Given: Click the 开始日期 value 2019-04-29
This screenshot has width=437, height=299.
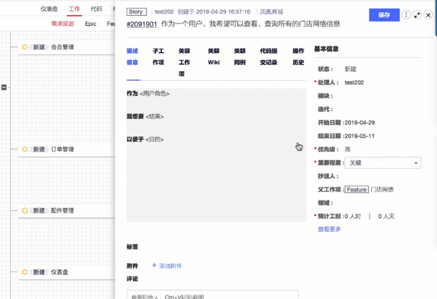Looking at the screenshot, I should click(x=360, y=122).
